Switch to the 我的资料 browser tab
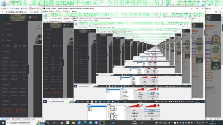 click(x=37, y=12)
